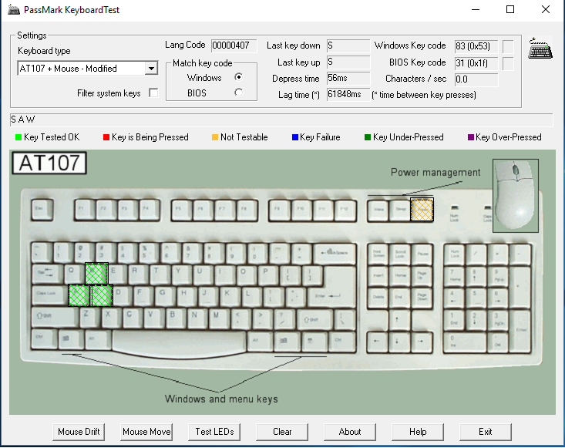Click the Backspace key on the keyboard image
Screen dimensions: 565x448
click(335, 253)
